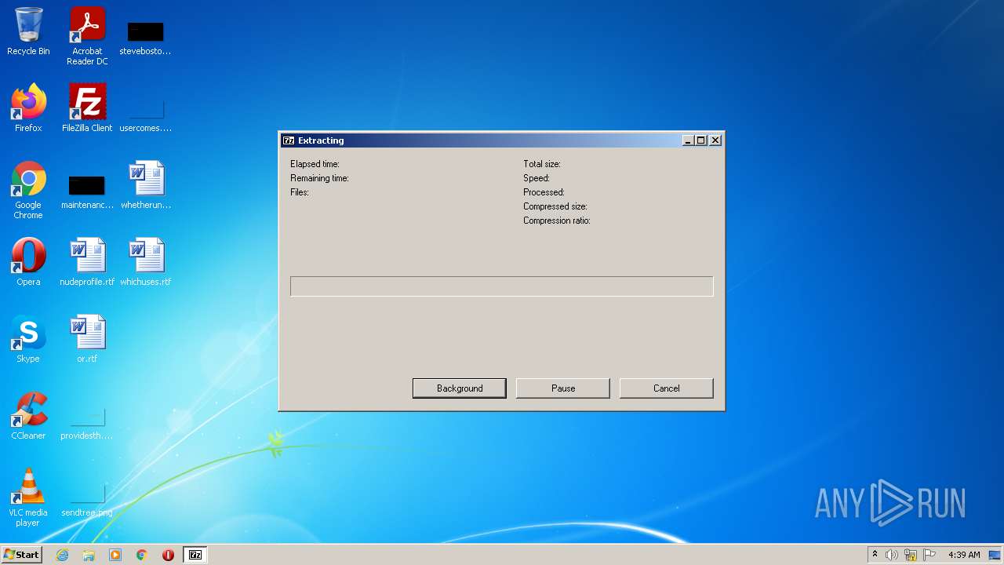This screenshot has height=565, width=1004.
Task: Minimize the Extracting dialog
Action: [688, 140]
